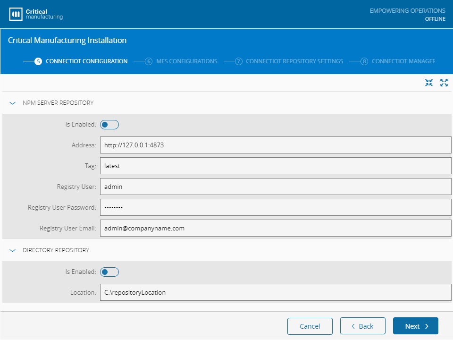The height and width of the screenshot is (340, 453).
Task: Enable the NPM Server Repository toggle
Action: (109, 125)
